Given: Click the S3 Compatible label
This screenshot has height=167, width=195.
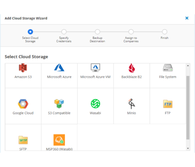Looking at the screenshot, I should (x=59, y=113).
